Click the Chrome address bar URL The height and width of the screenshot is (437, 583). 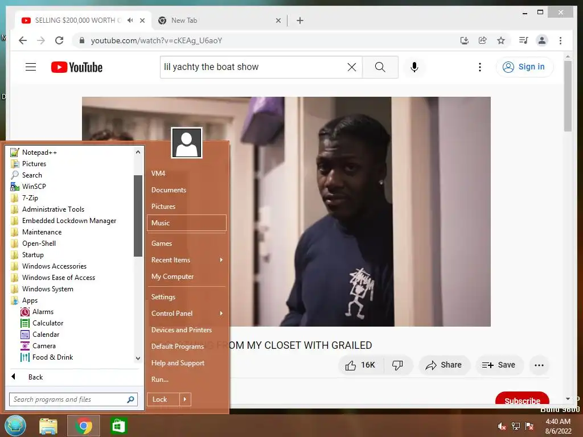tap(156, 40)
